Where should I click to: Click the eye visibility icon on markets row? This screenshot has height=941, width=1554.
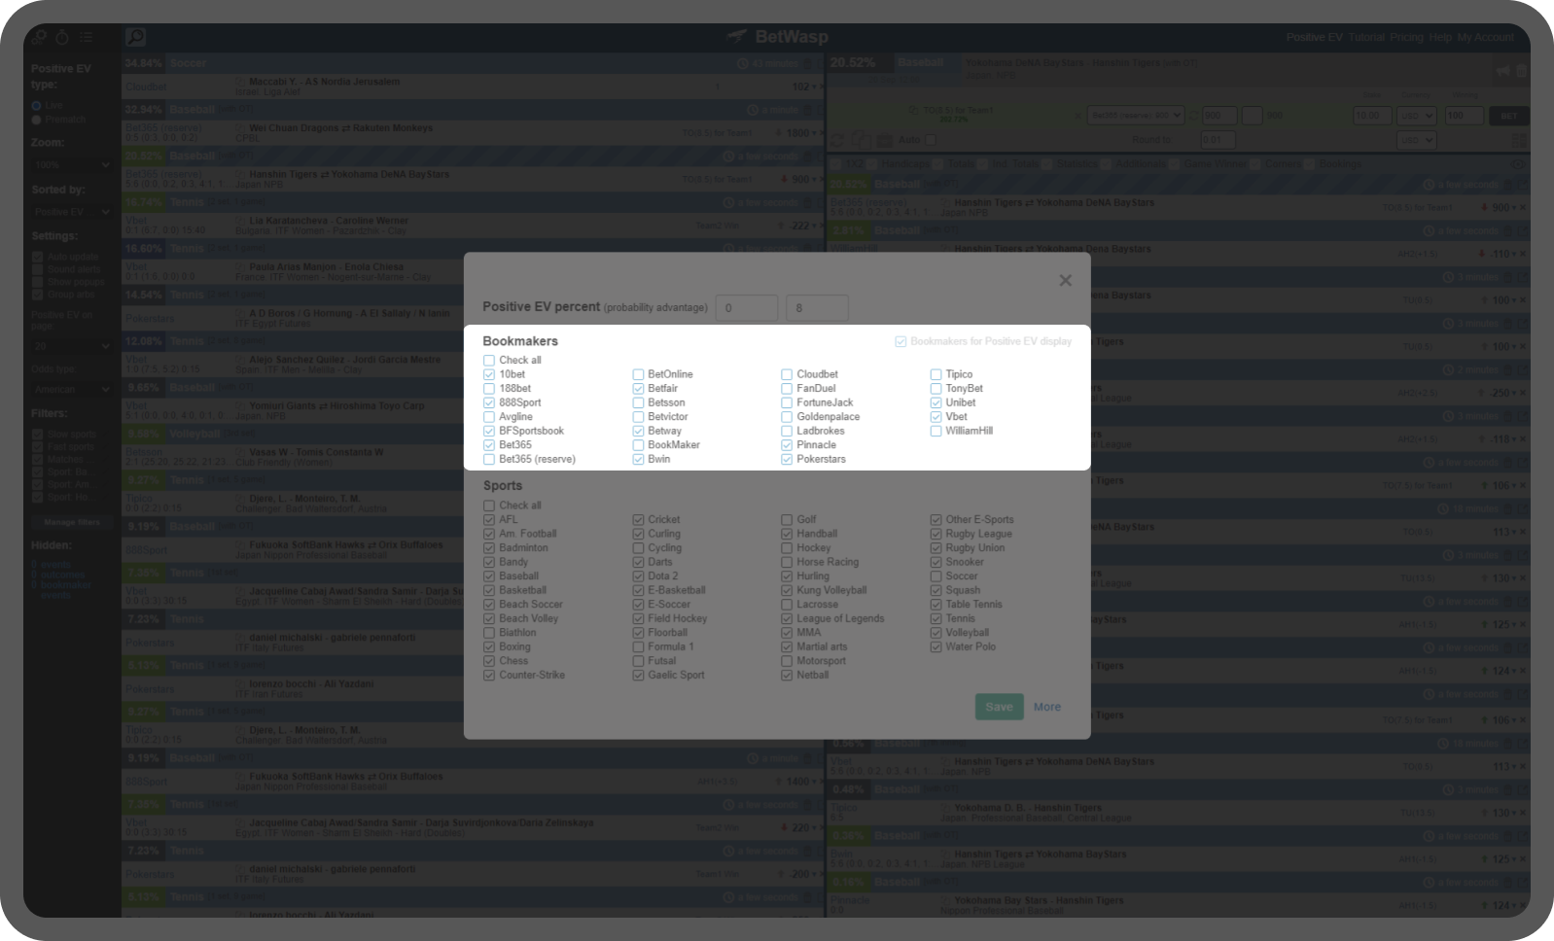point(1519,164)
